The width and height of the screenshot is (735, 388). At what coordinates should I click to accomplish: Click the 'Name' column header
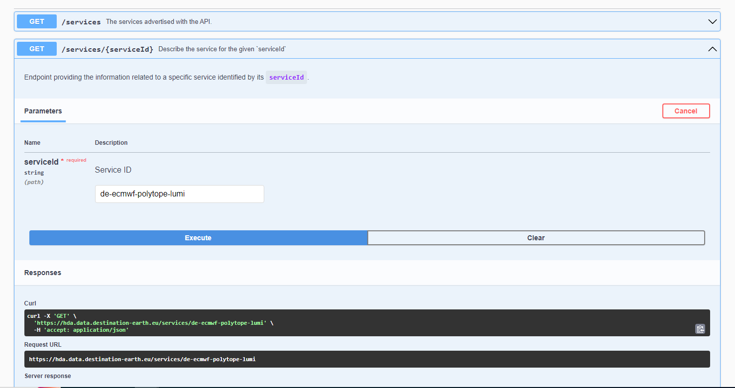(32, 143)
